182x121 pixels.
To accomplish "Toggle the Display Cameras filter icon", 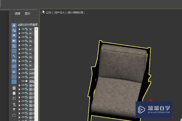I will click(14, 41).
